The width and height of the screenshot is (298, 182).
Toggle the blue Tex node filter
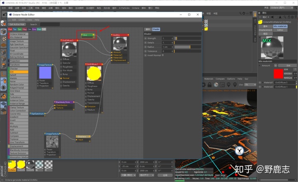(15, 29)
